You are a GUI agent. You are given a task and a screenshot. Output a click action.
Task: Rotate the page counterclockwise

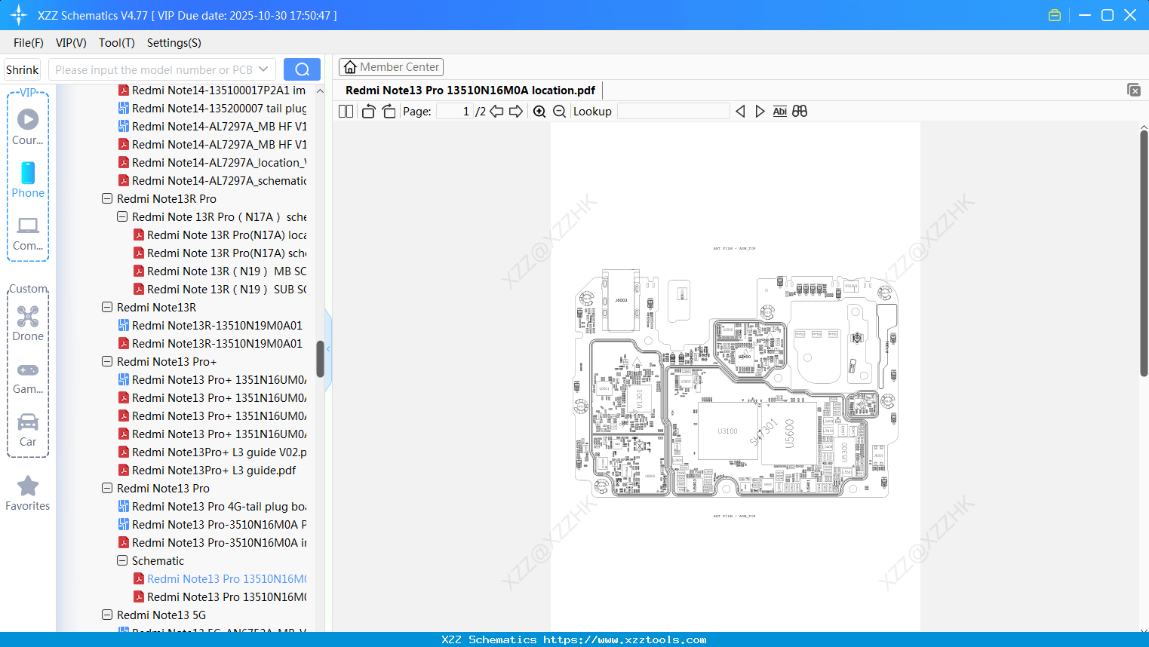pos(368,111)
